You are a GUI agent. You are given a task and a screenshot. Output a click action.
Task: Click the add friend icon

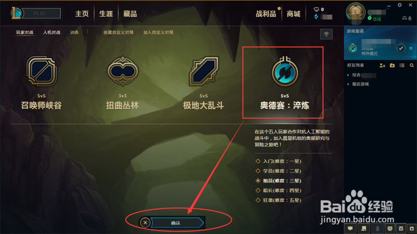(x=382, y=65)
